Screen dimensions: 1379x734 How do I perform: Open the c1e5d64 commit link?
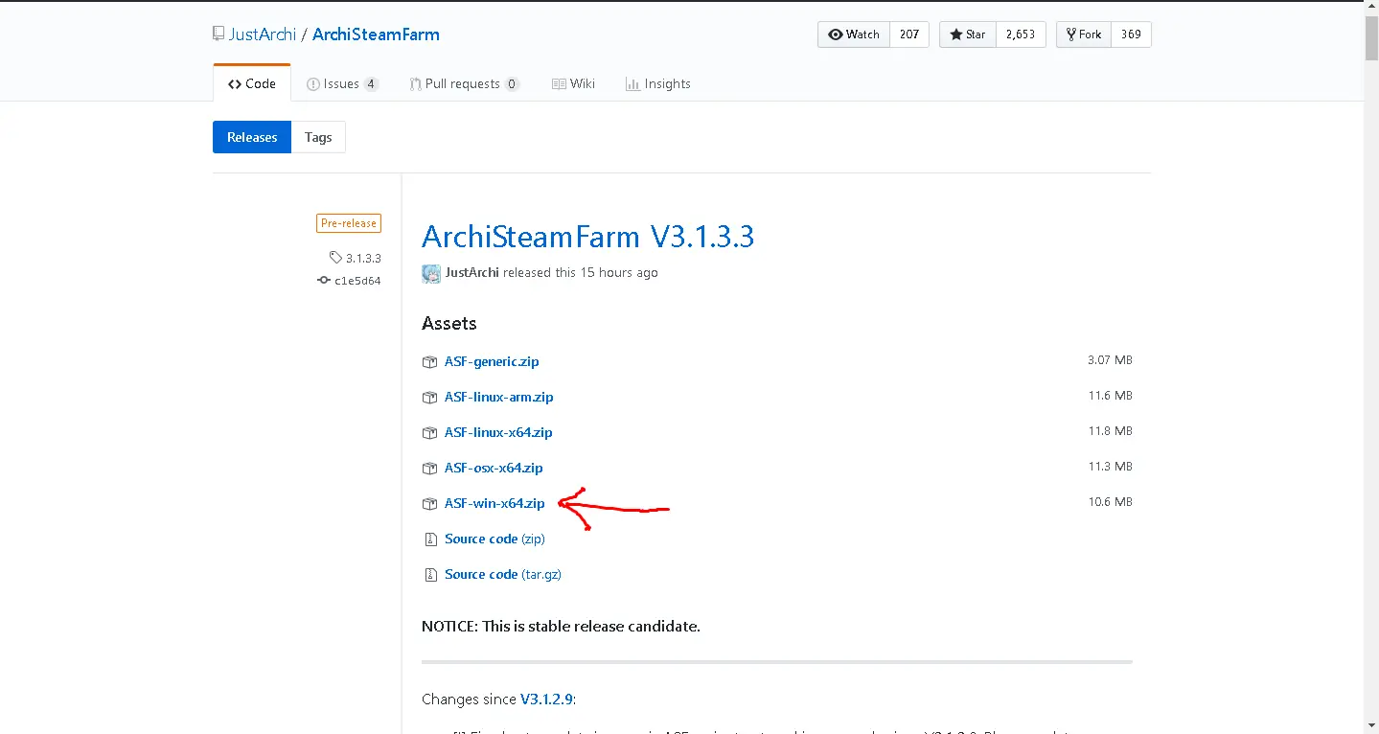coord(357,282)
